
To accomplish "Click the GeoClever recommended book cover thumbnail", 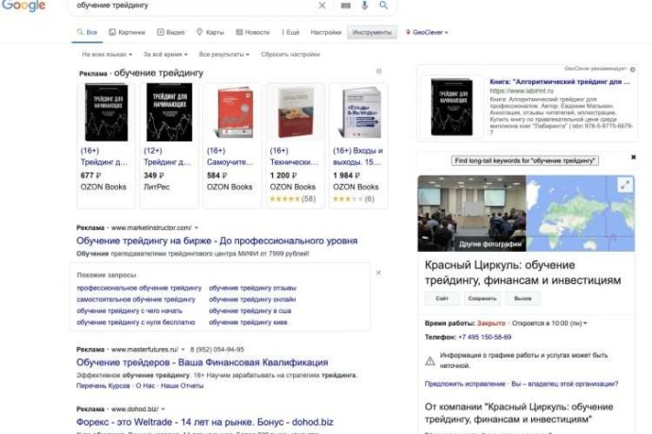I will click(452, 108).
